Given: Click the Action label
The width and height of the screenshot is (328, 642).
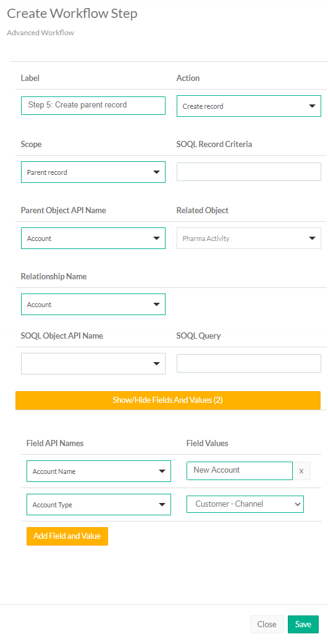Looking at the screenshot, I should (188, 78).
